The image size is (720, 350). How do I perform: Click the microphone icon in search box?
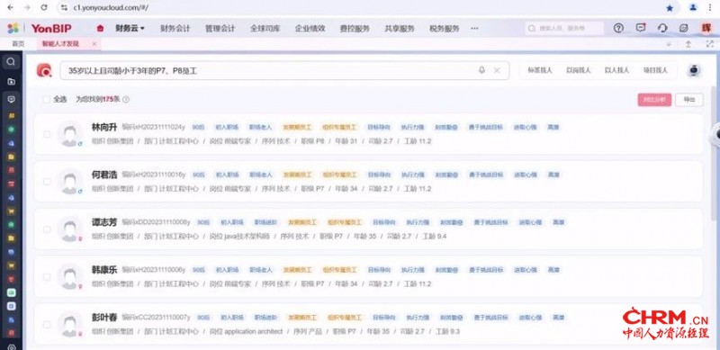(x=481, y=70)
